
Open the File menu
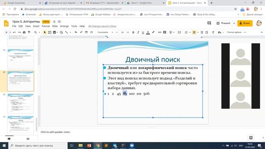pyautogui.click(x=14, y=26)
